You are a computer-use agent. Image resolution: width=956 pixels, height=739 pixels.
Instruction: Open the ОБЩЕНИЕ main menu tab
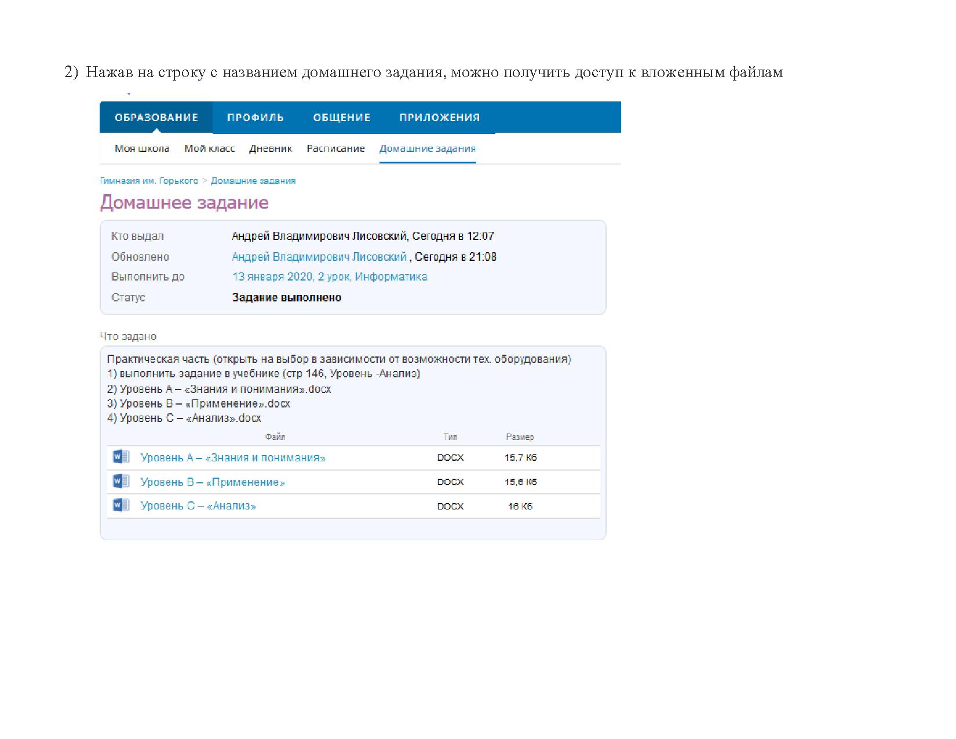tap(341, 118)
